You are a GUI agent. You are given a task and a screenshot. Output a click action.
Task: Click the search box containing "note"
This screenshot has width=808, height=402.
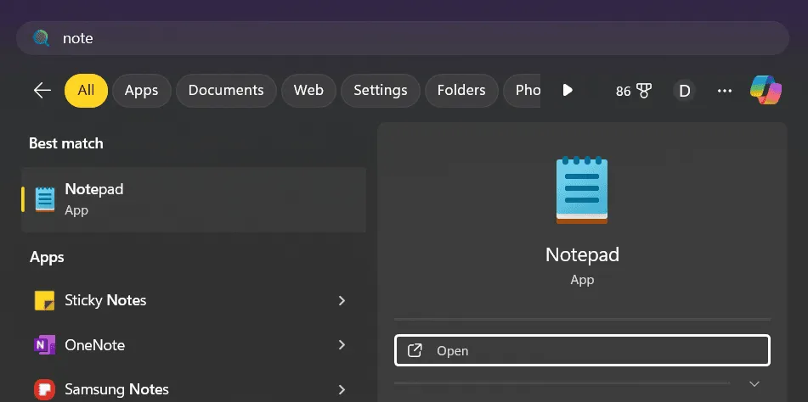[403, 38]
